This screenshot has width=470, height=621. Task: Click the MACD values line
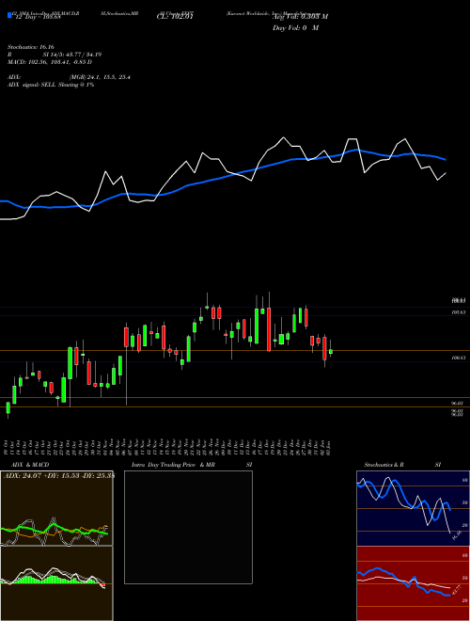point(50,62)
